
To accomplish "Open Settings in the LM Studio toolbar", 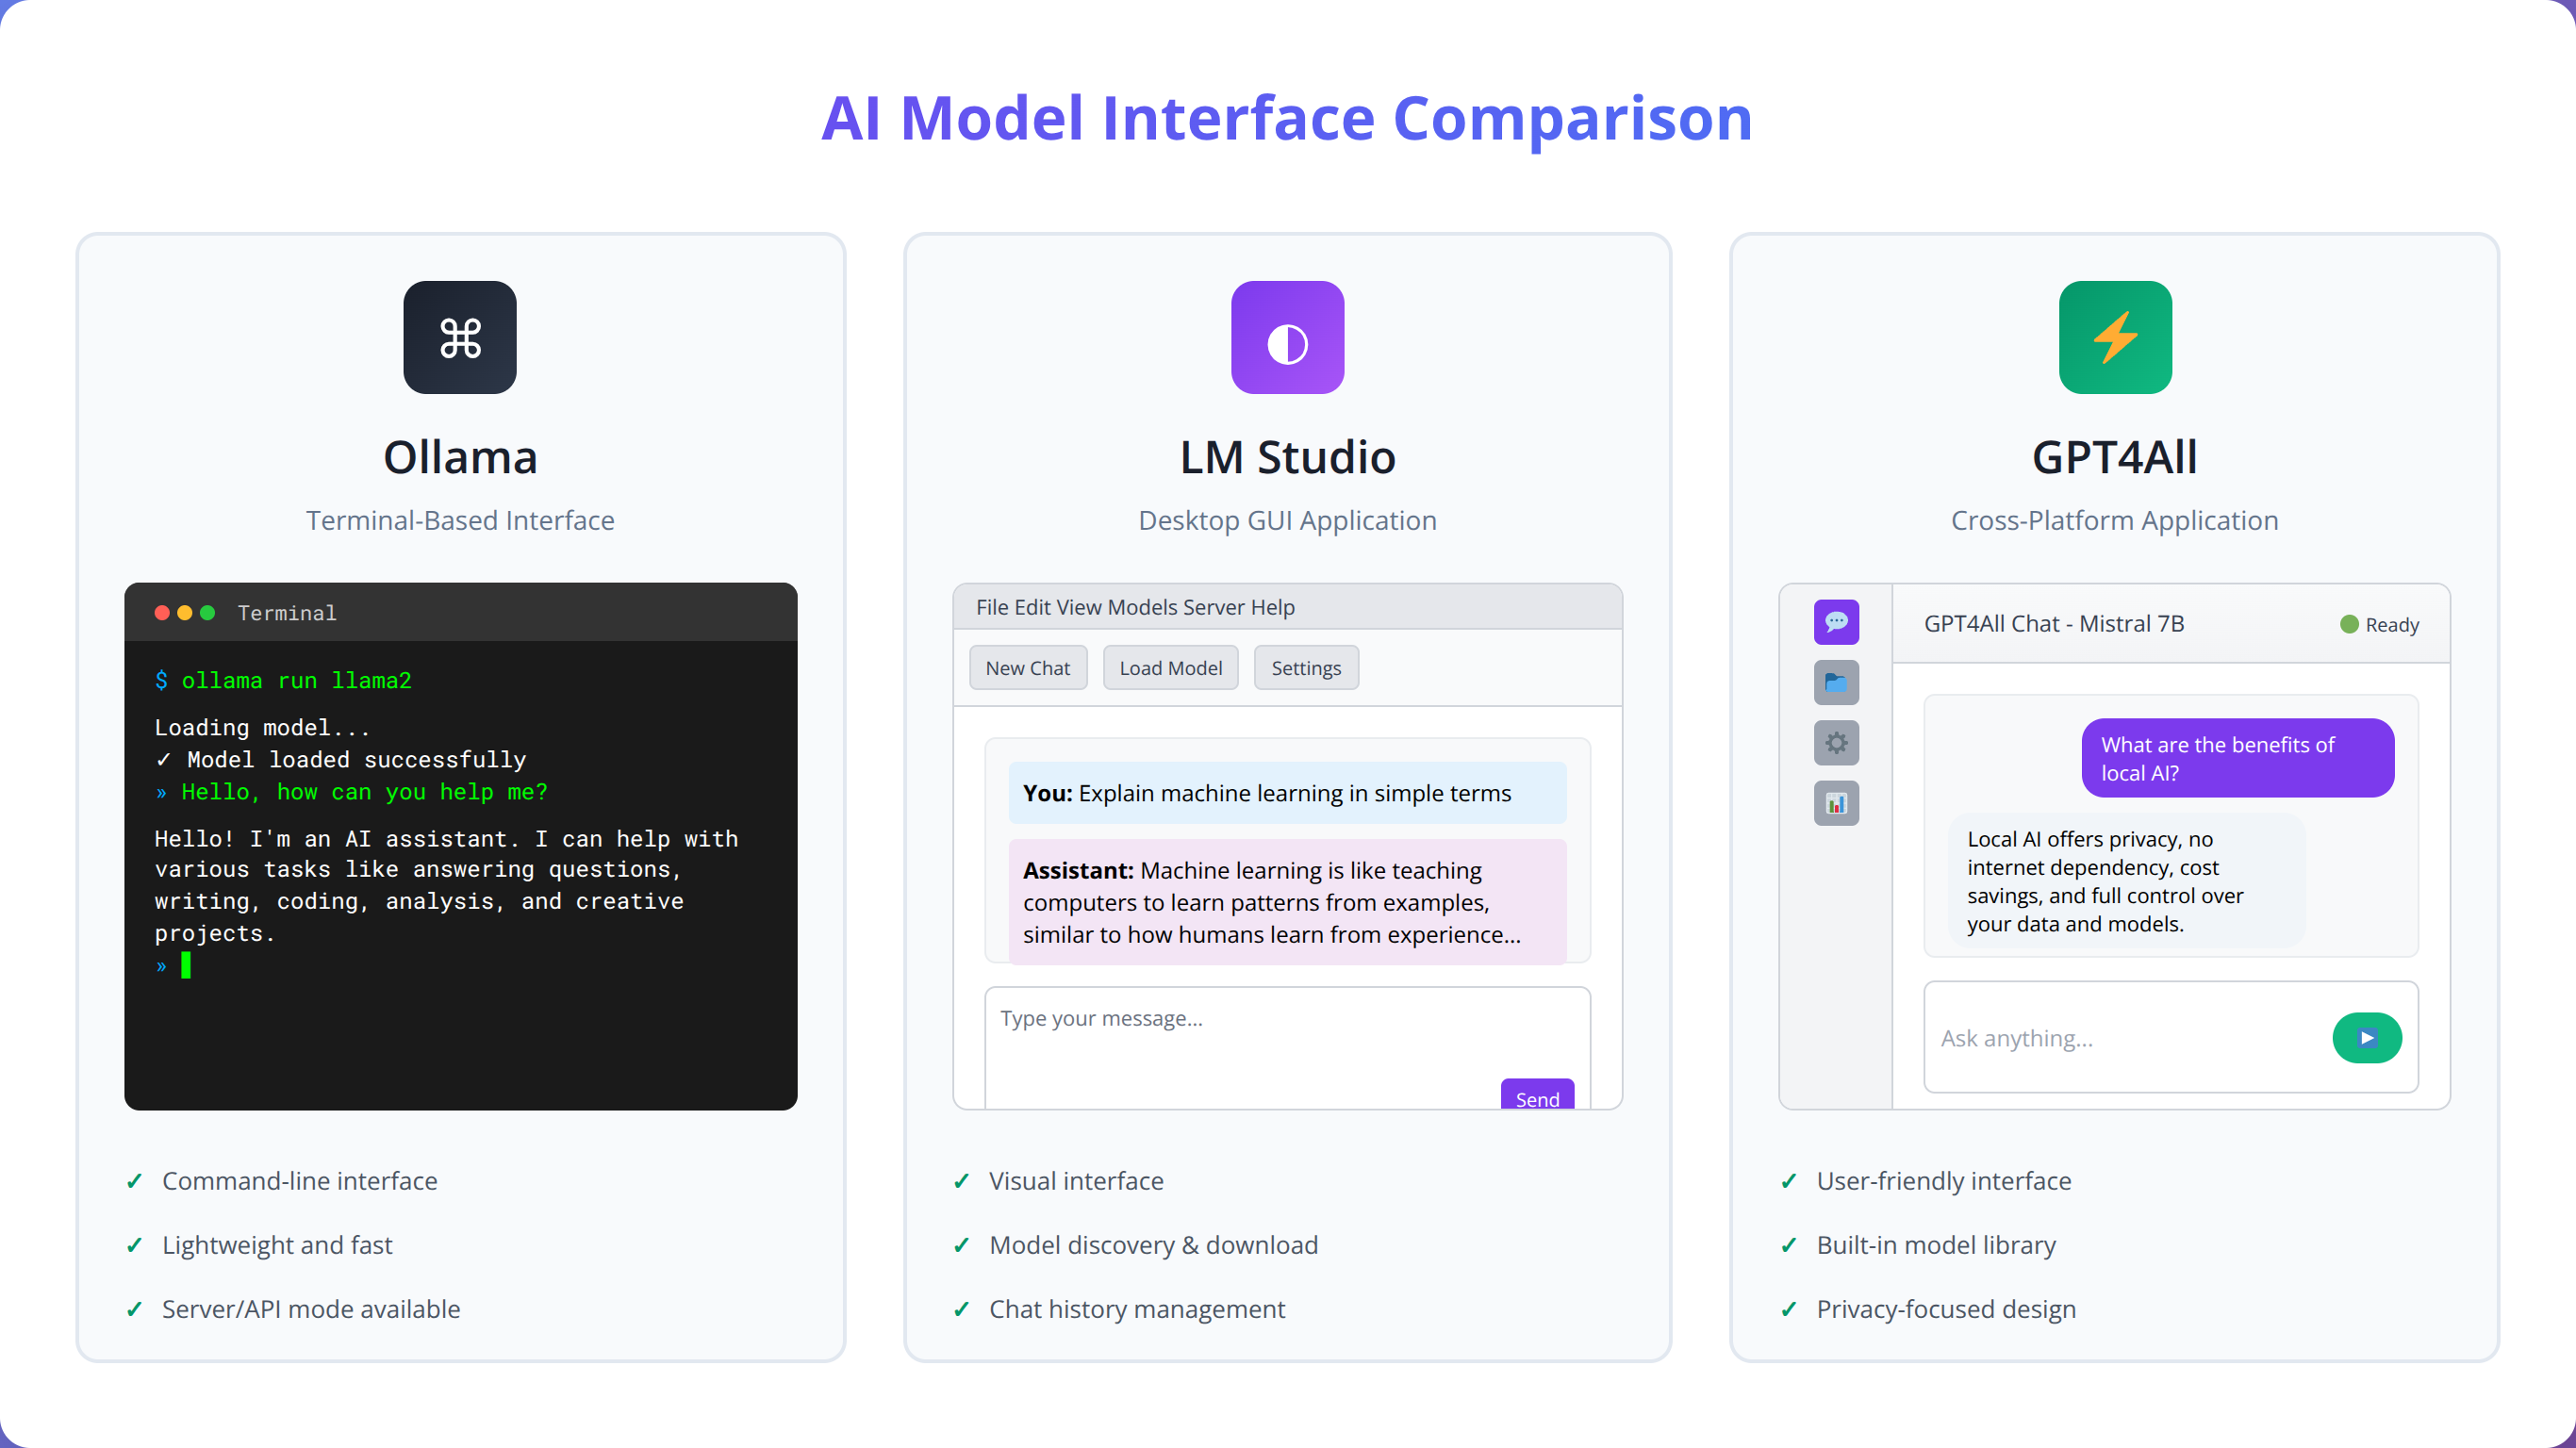I will (x=1306, y=668).
